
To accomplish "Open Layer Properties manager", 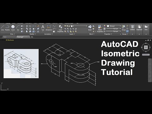I will (x=60, y=28).
